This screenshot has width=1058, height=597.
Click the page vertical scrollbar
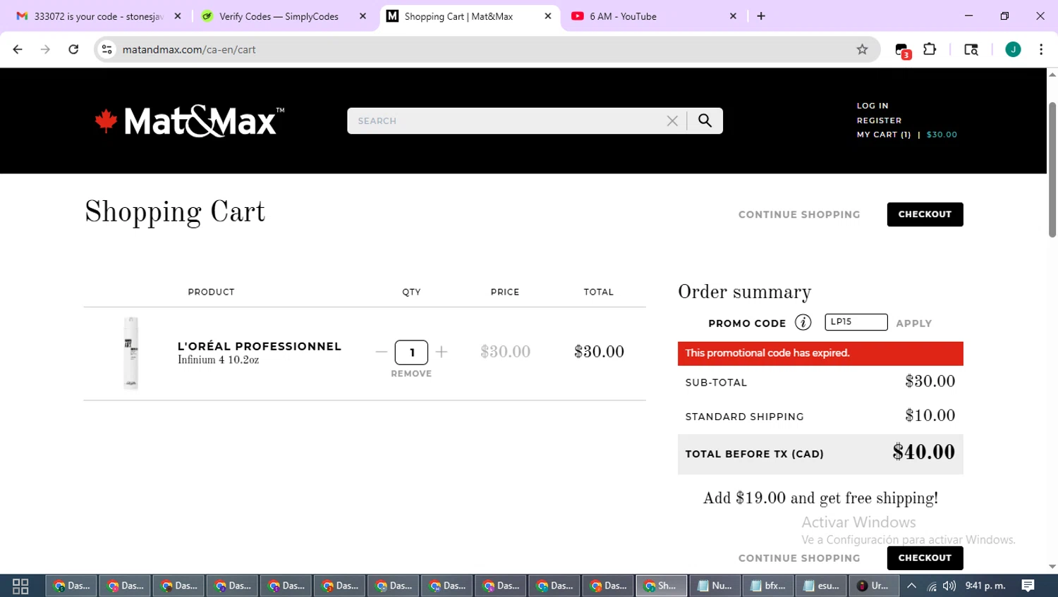tap(1052, 169)
